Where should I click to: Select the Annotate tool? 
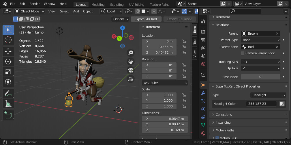pyautogui.click(x=8, y=93)
